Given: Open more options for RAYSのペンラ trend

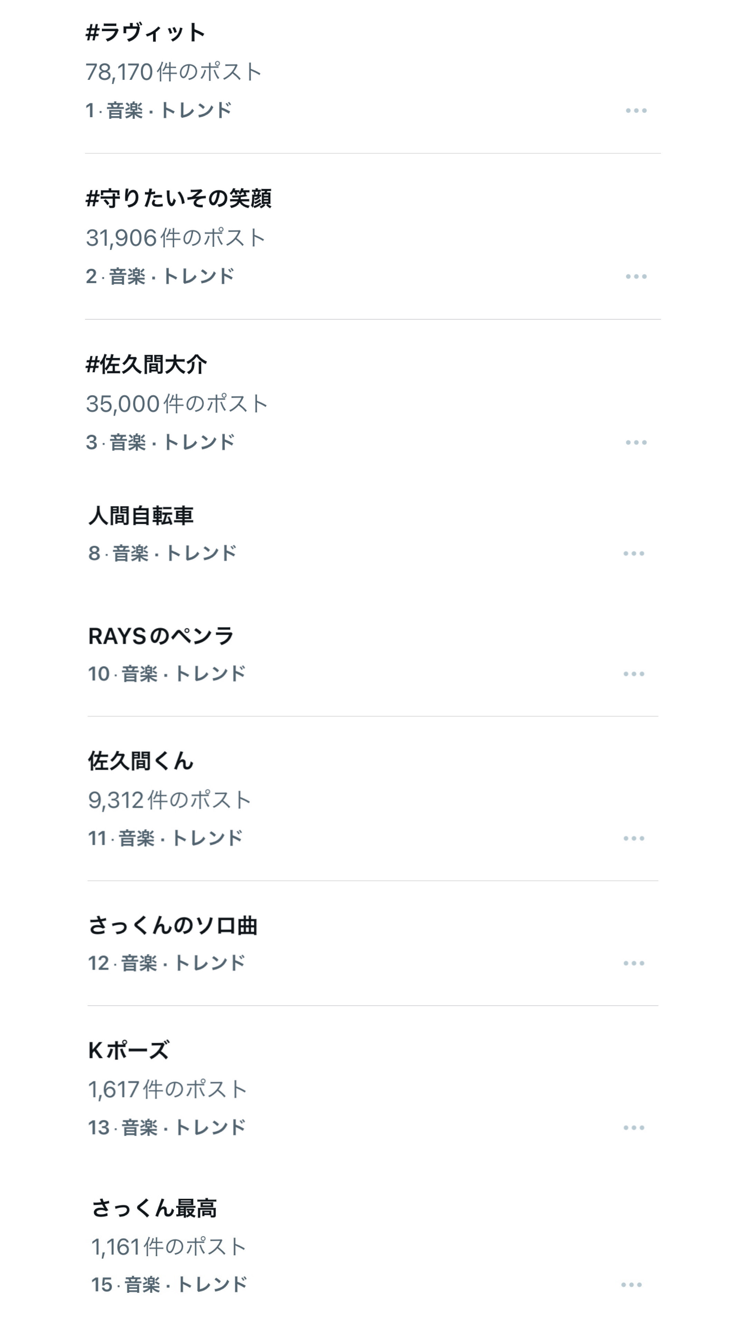Looking at the screenshot, I should pos(633,674).
